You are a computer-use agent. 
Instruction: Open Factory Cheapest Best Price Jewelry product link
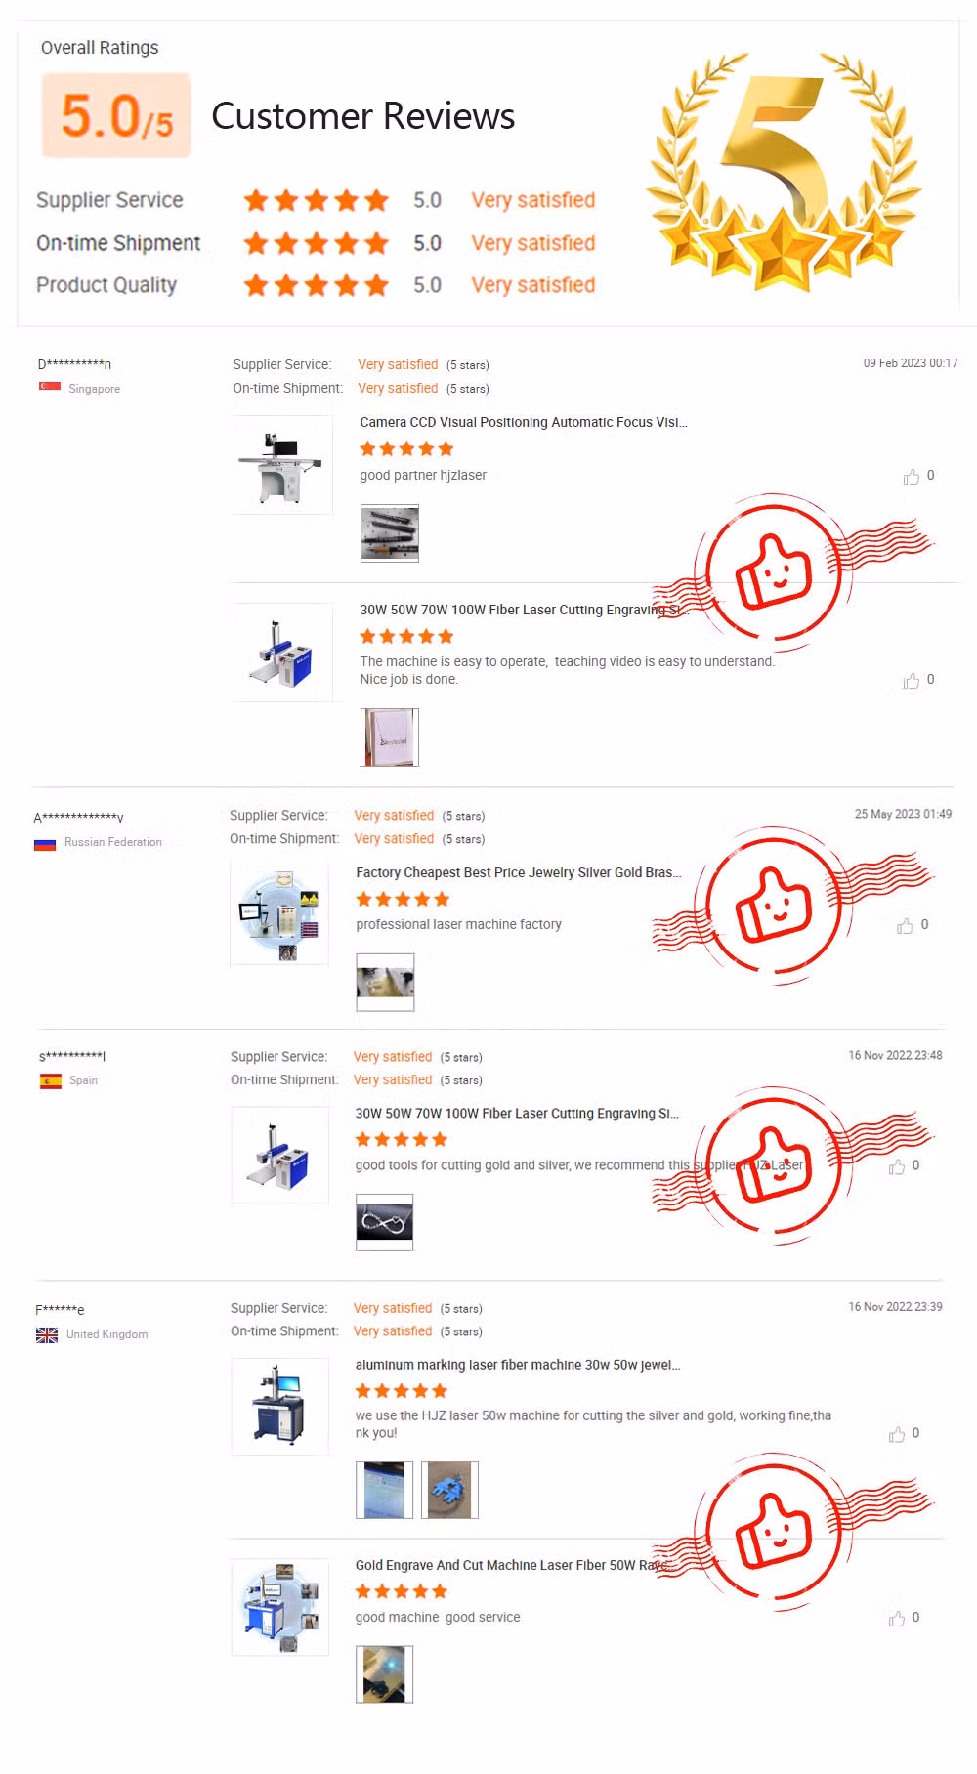pyautogui.click(x=519, y=872)
